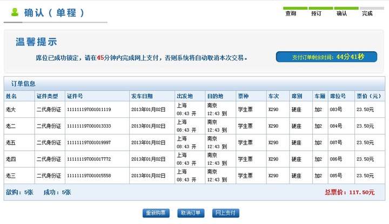Click the payment countdown timer 支付订单剩余时间

click(x=326, y=57)
